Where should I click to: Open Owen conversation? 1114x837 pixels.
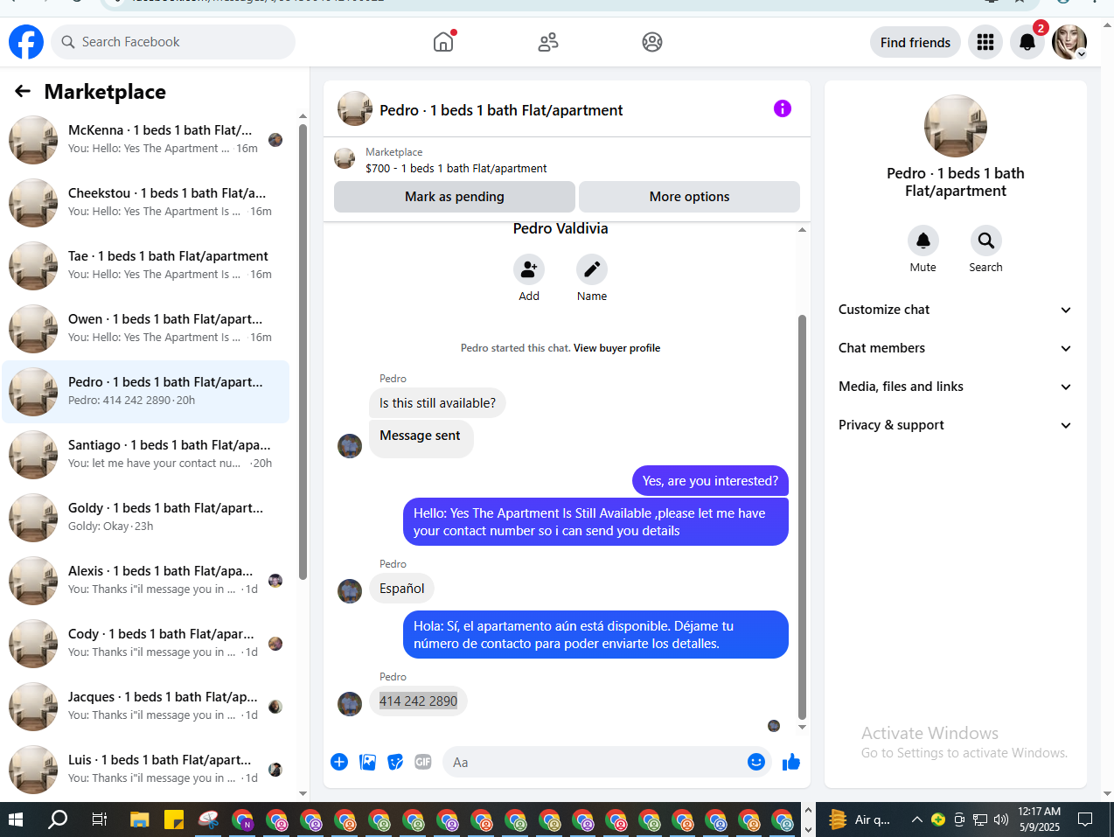146,329
